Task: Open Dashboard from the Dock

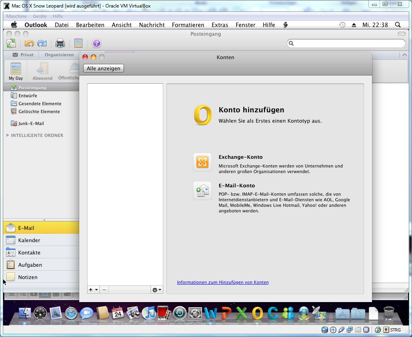Action: point(40,313)
